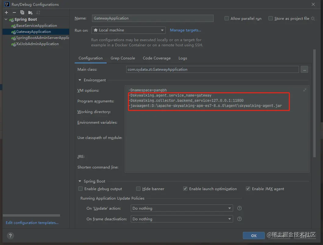
Task: Click the Main class input field
Action: tap(212, 69)
